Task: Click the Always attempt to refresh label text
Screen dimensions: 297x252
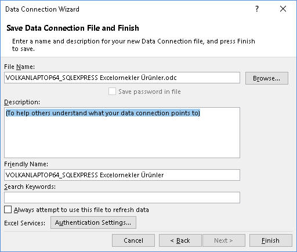Action: click(x=81, y=210)
